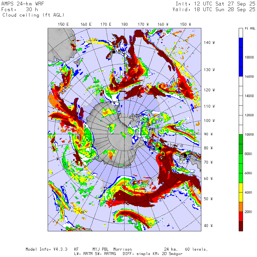Click the 'MYJ PBL' model info text
Image resolution: width=257 pixels, height=257 pixels.
(x=101, y=249)
